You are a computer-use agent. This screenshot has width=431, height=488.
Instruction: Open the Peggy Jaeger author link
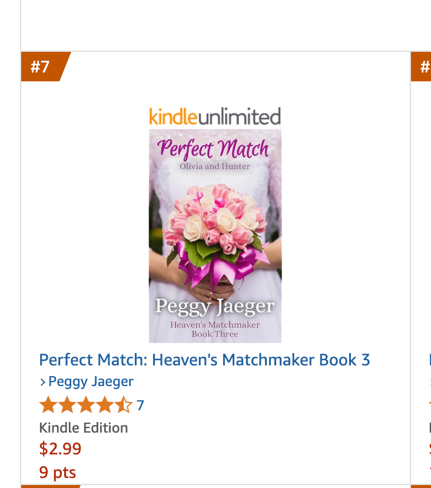91,382
